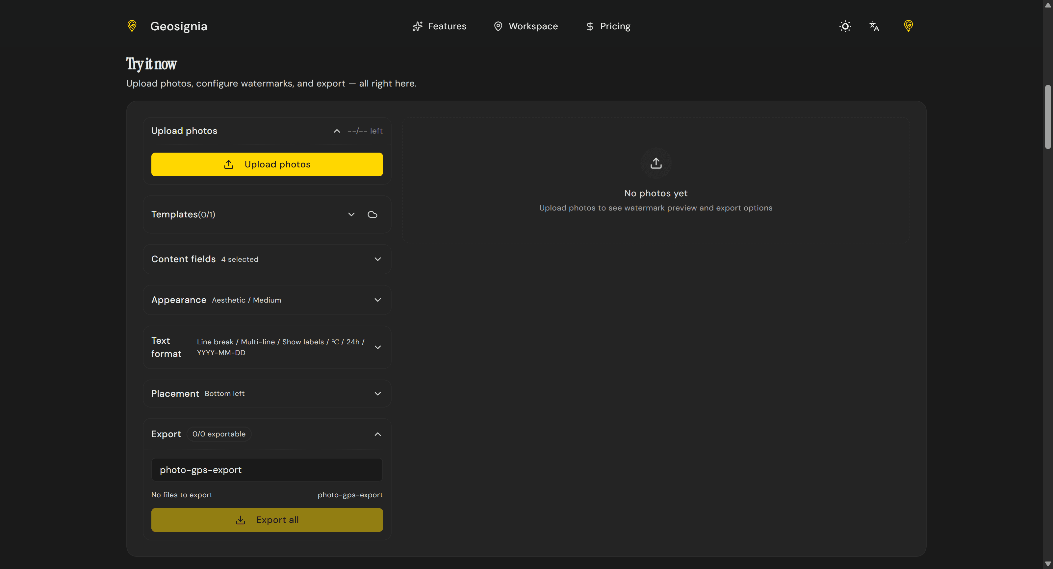
Task: Collapse the Upload photos section
Action: point(336,131)
